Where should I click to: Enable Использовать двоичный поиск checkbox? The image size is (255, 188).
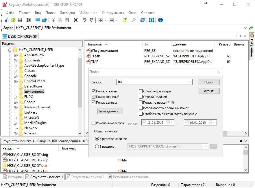[141, 108]
